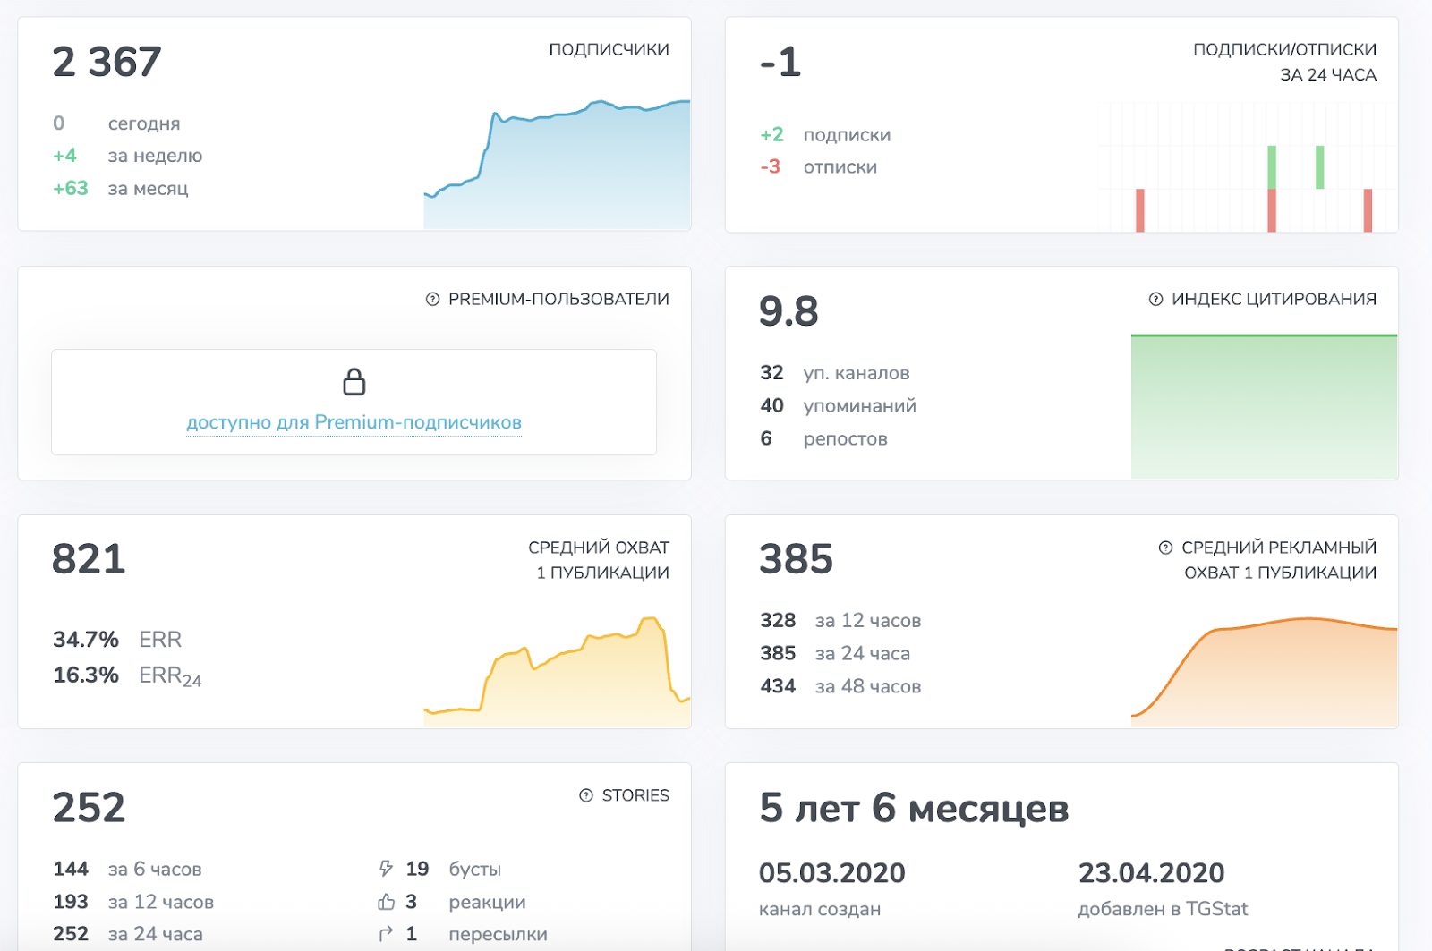Show help hint beside STORIES title
The width and height of the screenshot is (1432, 951).
tap(586, 795)
